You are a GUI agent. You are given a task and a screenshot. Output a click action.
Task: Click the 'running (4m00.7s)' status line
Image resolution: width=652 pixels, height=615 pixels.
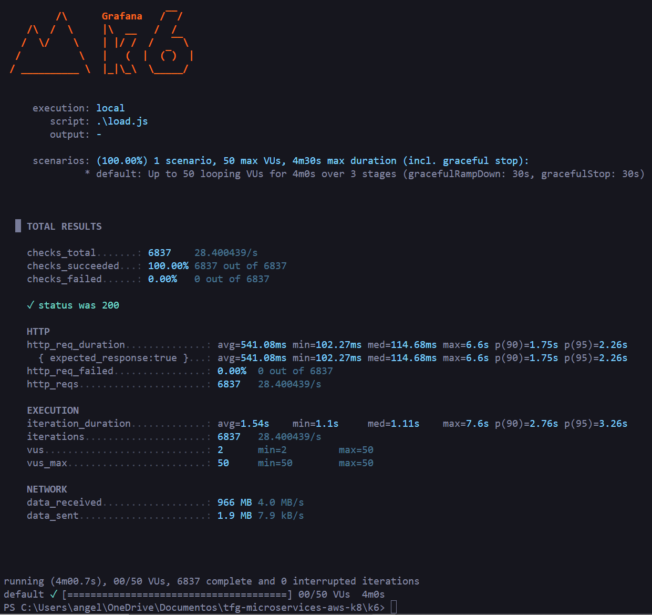point(212,581)
